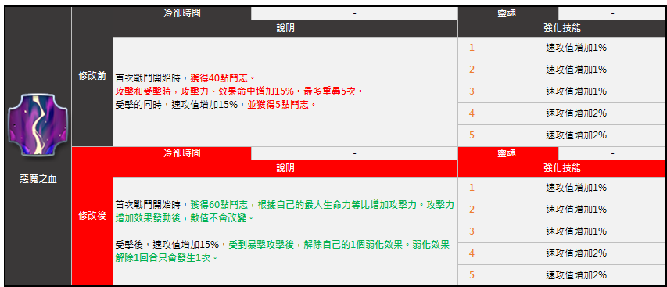Click the red 強化技能 header

tap(562, 168)
